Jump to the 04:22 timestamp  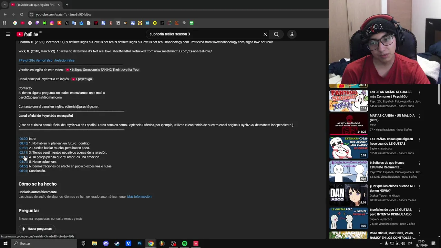pos(23,162)
